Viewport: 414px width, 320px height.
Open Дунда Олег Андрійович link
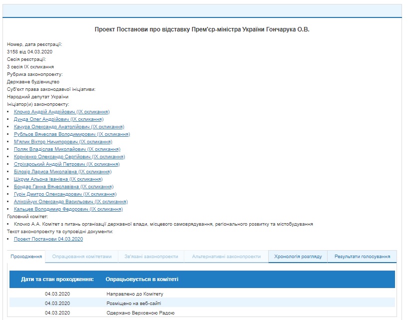click(x=58, y=119)
